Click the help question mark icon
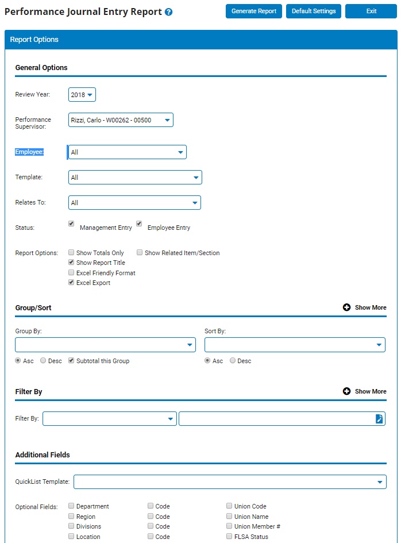Screen dimensions: 401x543 (x=168, y=12)
